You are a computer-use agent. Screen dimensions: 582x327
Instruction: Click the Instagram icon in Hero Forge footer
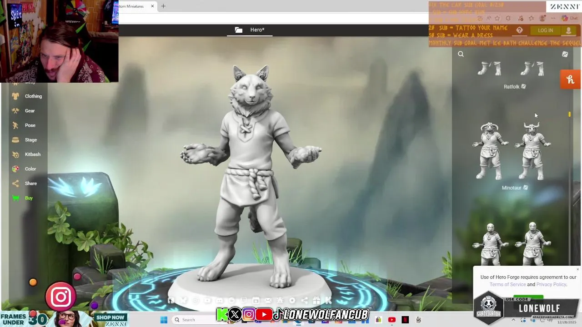click(196, 301)
